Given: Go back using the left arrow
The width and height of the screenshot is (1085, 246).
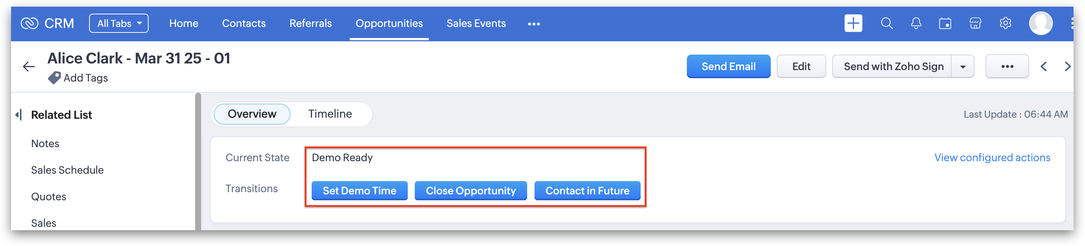Looking at the screenshot, I should pyautogui.click(x=28, y=66).
